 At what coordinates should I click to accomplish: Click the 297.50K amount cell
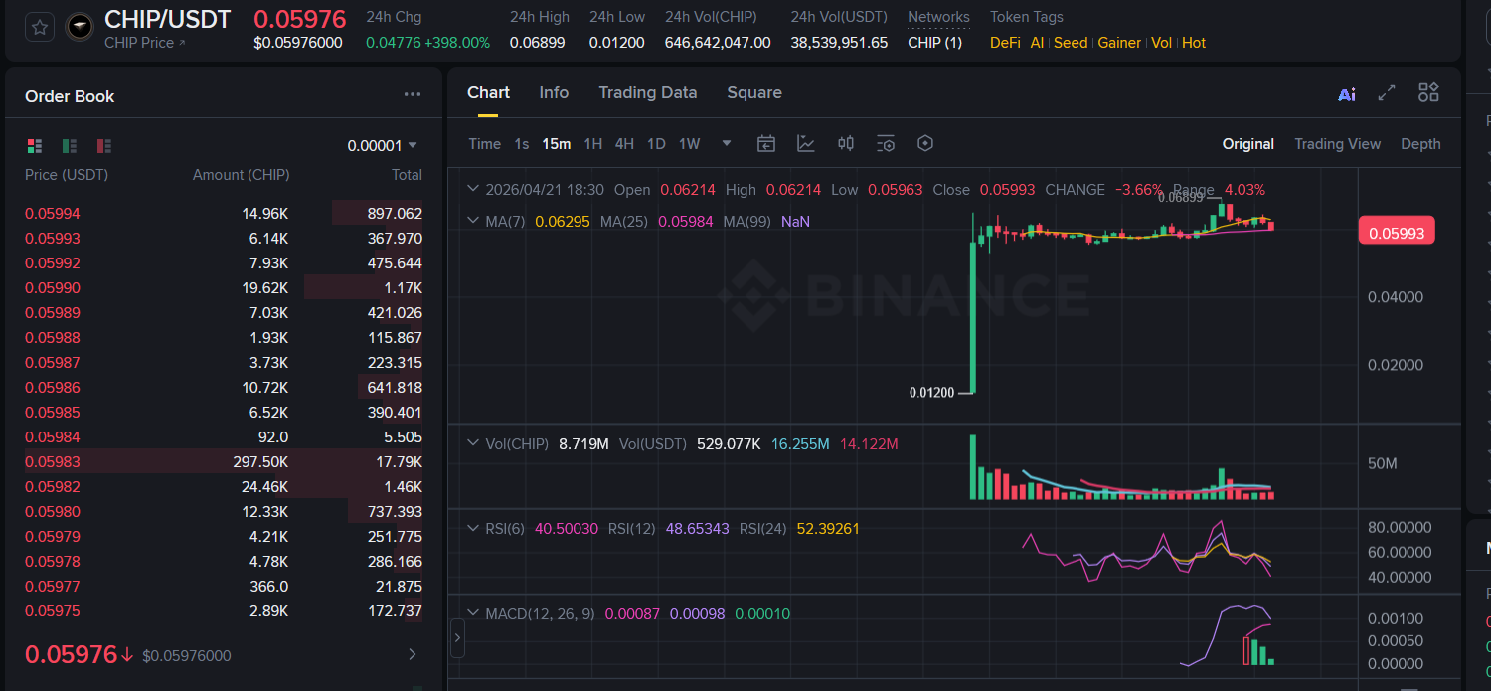pyautogui.click(x=258, y=461)
